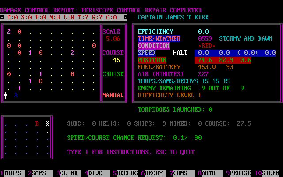Click the red B marker in minimap
Screen dimensions: 283x177
point(37,124)
